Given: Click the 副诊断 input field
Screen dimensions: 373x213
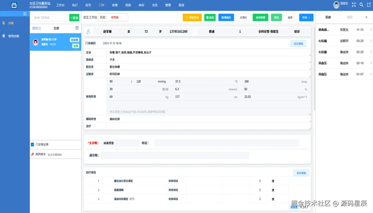Looking at the screenshot, I should [x=175, y=155].
